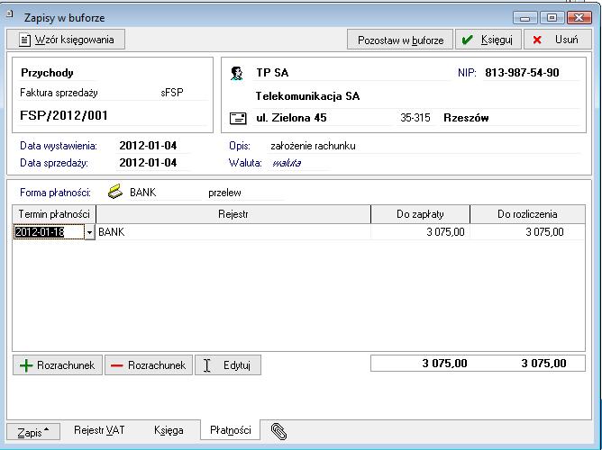
Task: Click the NIP number 813-987-54-90
Action: click(522, 73)
